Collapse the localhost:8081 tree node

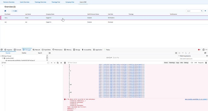coord(2,58)
